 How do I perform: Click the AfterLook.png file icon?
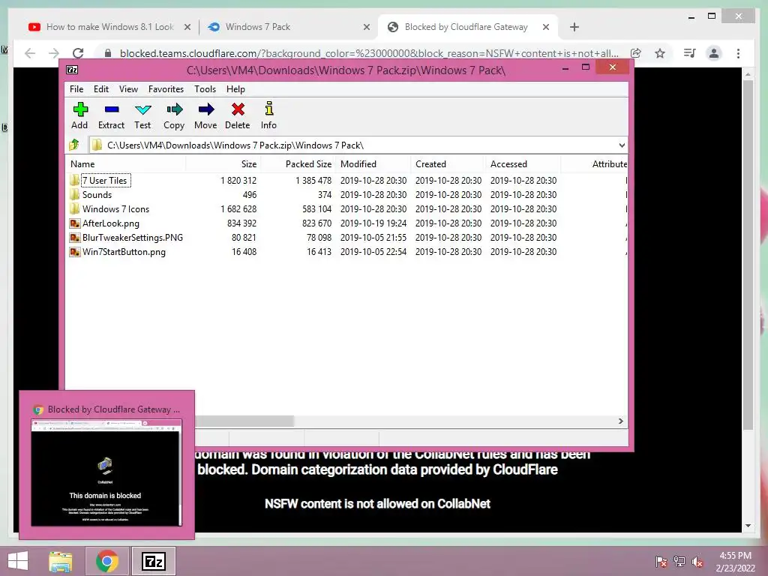tap(74, 223)
